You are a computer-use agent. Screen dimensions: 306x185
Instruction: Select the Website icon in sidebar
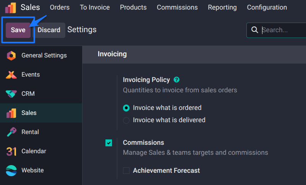11,170
